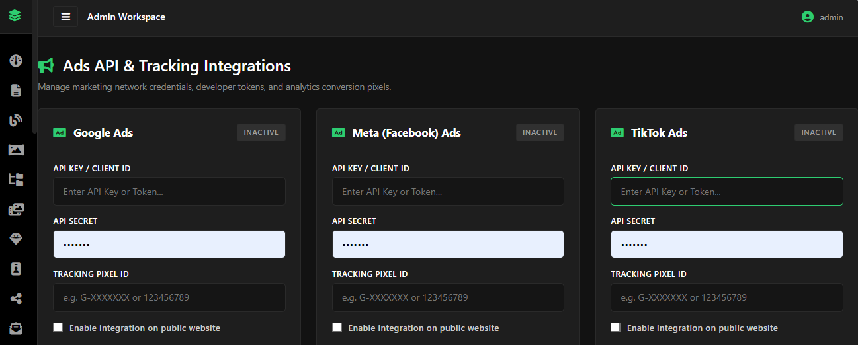
Task: Focus the Meta Ads Tracking Pixel ID field
Action: click(448, 297)
